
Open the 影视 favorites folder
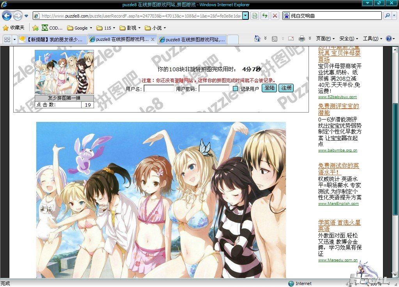coord(130,28)
